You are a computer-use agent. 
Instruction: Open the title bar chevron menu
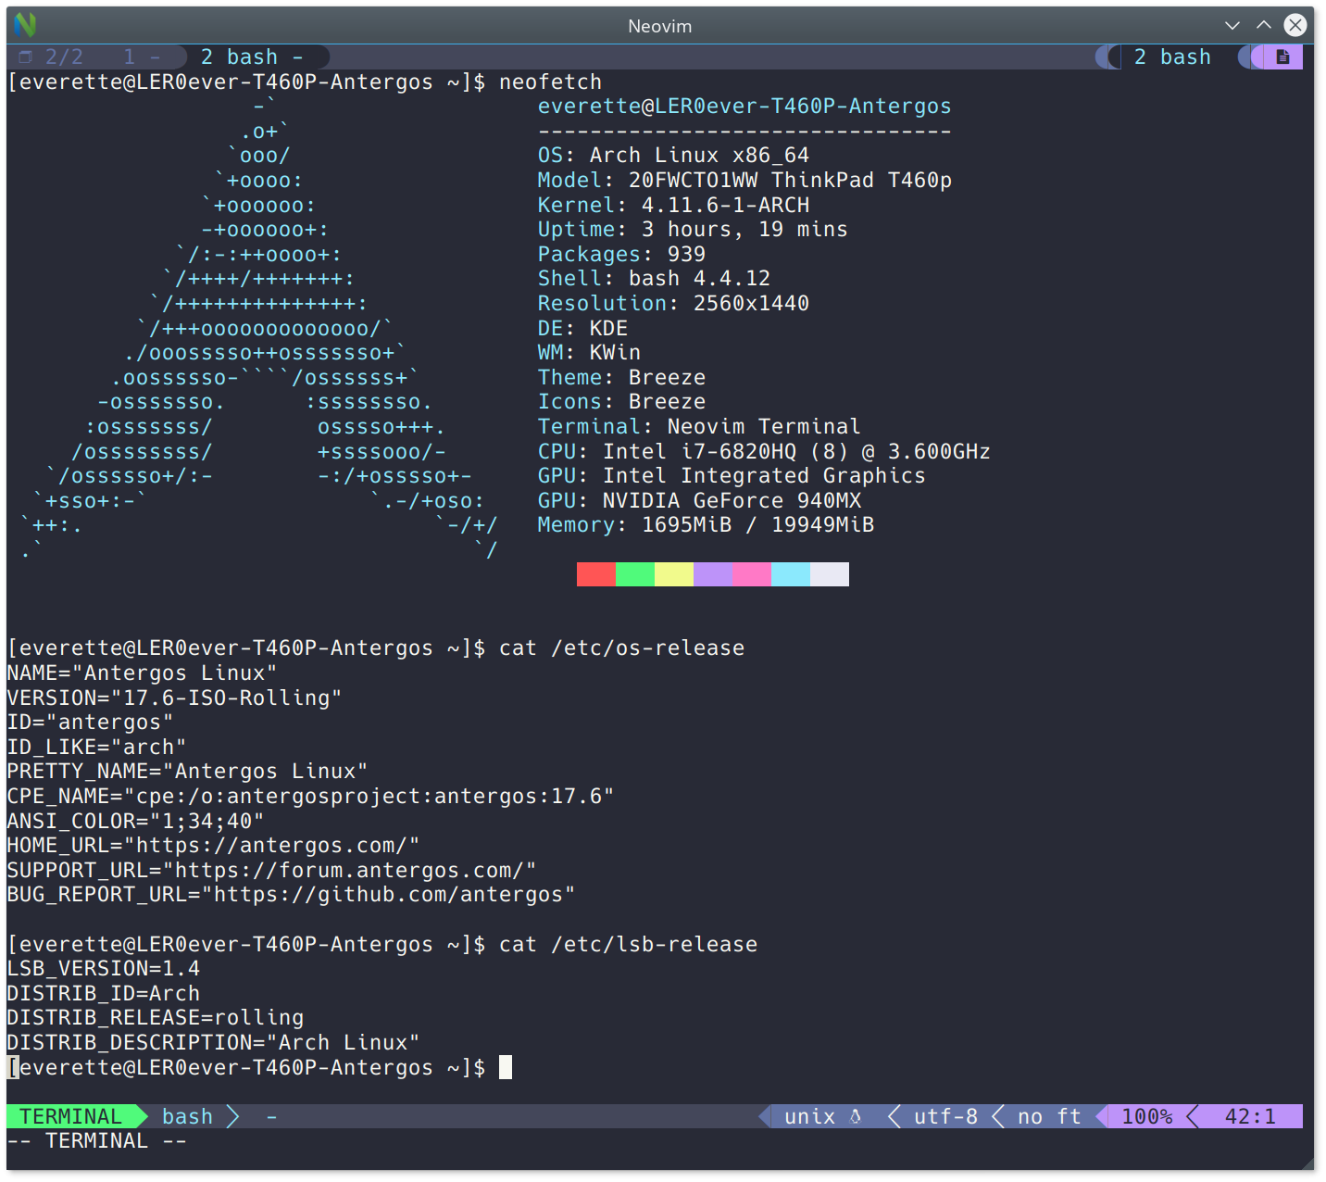click(x=1232, y=25)
